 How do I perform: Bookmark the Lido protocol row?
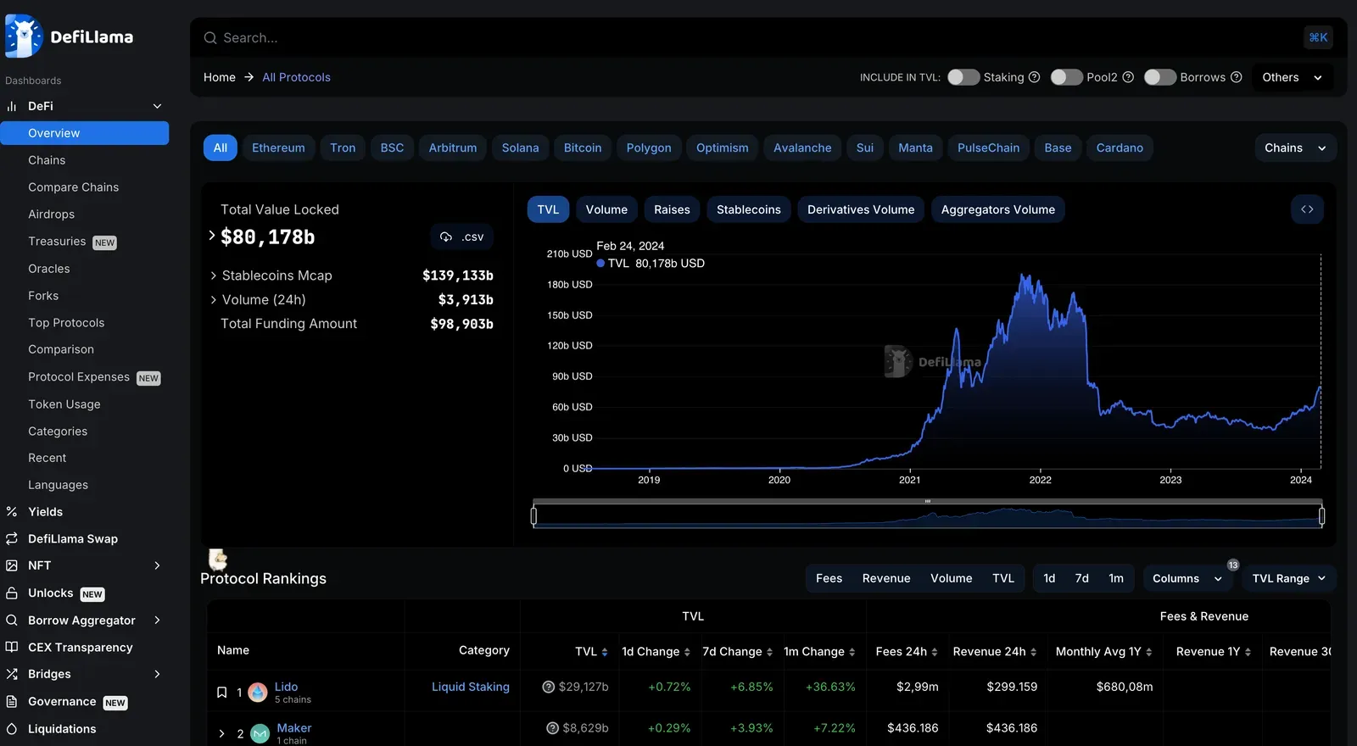[x=222, y=693]
